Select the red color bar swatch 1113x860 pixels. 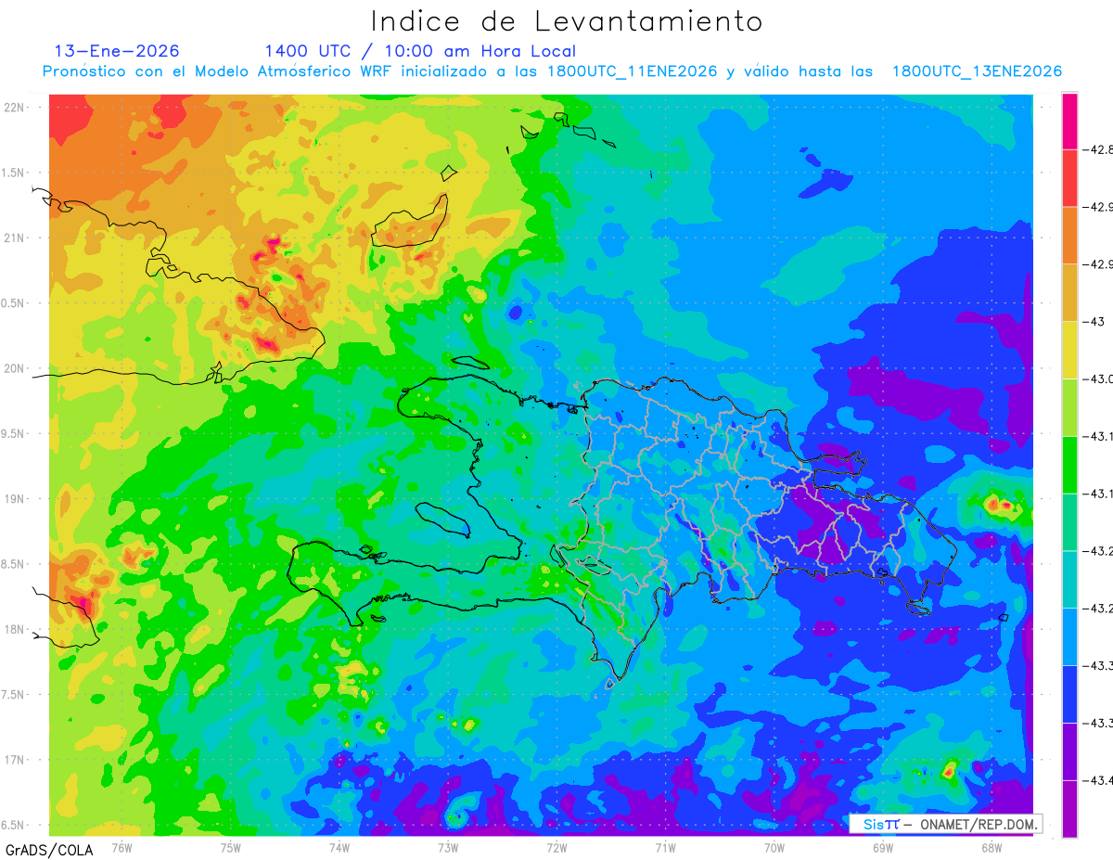(x=1069, y=178)
